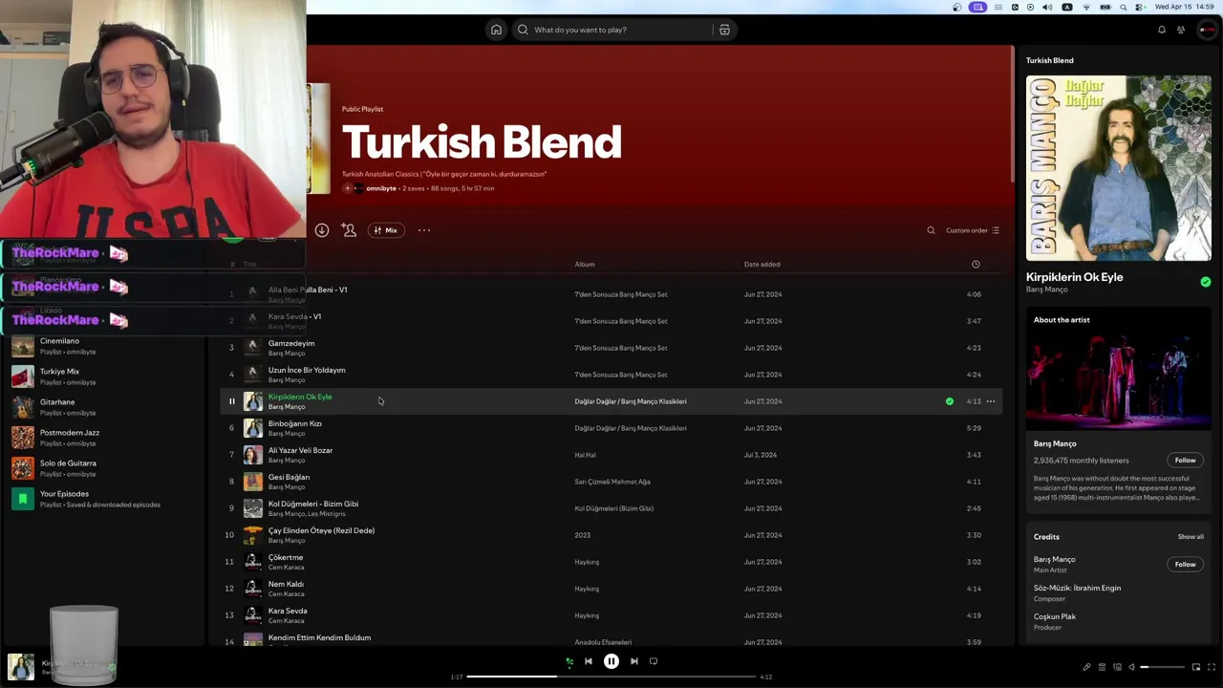Open macOS Wi-Fi menu icon
Image resolution: width=1223 pixels, height=688 pixels.
pos(1085,7)
